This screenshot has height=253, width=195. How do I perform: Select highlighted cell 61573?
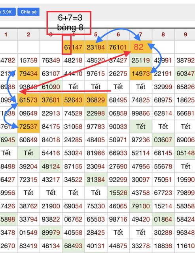coord(28,100)
